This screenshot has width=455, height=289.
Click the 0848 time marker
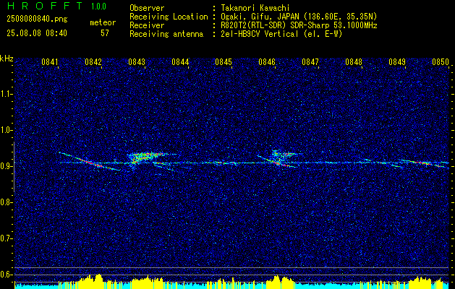click(x=354, y=62)
